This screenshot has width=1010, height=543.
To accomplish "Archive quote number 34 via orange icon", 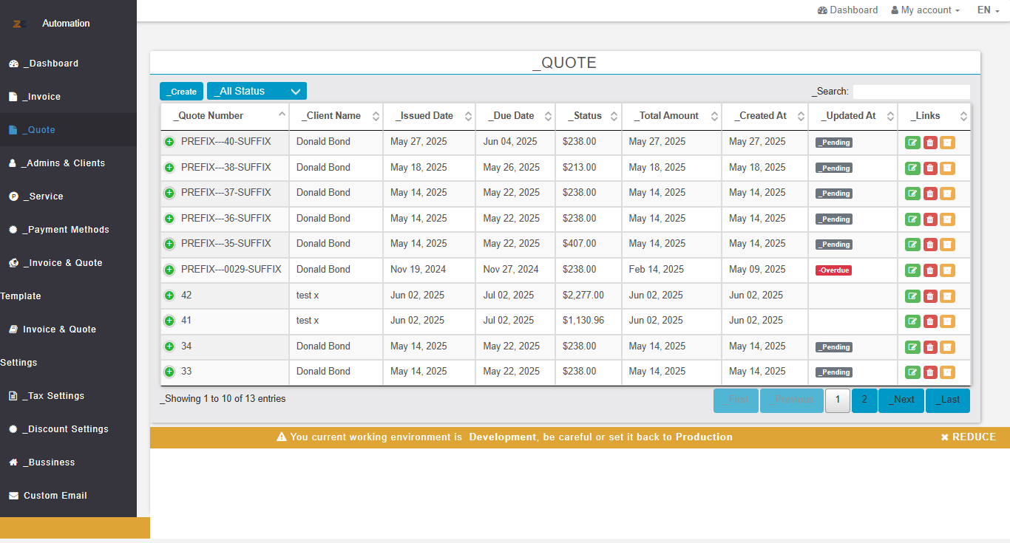I will coord(947,347).
